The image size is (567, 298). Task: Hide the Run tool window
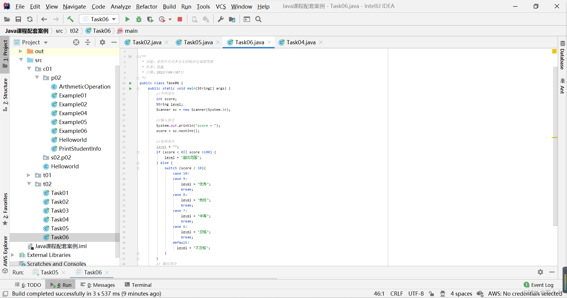pyautogui.click(x=552, y=272)
